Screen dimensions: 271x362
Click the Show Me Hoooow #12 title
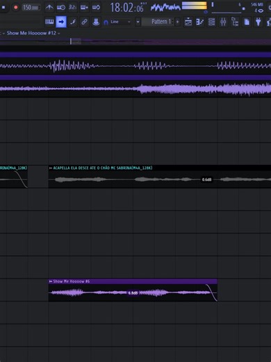[31, 33]
